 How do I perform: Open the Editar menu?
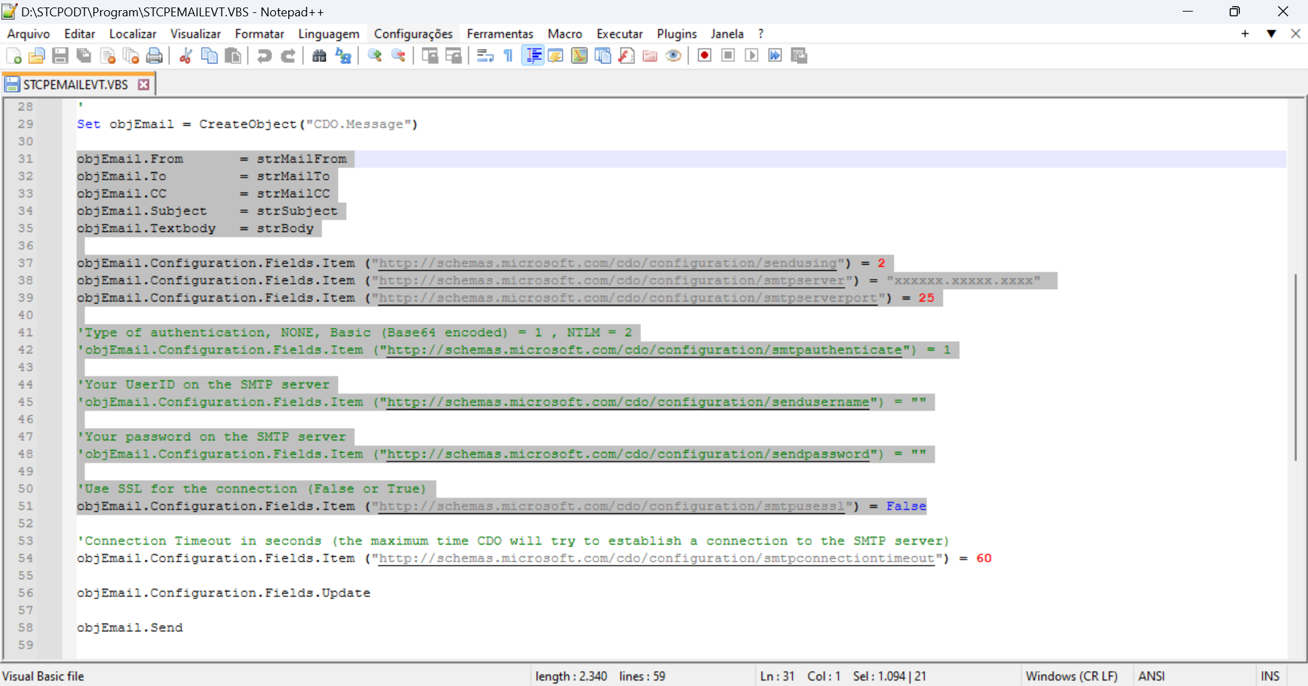pos(80,34)
